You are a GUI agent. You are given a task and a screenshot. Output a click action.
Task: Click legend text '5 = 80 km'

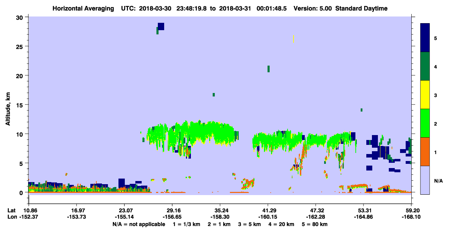314,224
